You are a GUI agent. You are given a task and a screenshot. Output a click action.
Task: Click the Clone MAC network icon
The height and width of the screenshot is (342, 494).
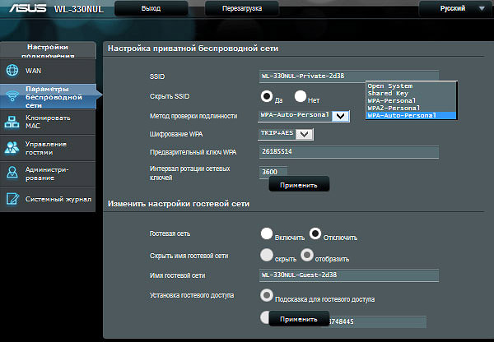[12, 122]
